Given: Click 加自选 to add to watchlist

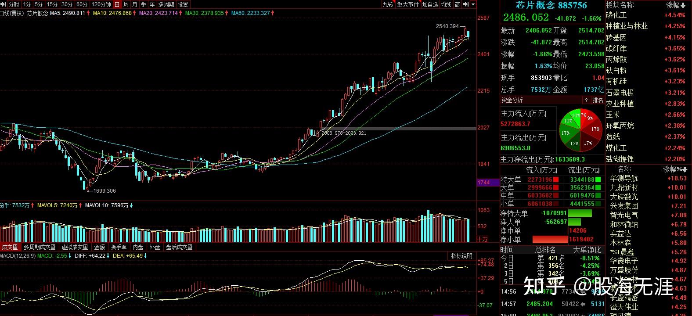Looking at the screenshot, I should click(x=430, y=4).
